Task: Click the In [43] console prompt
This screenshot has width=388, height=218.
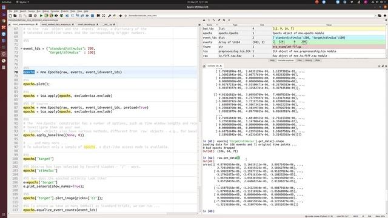Action: pos(209,211)
